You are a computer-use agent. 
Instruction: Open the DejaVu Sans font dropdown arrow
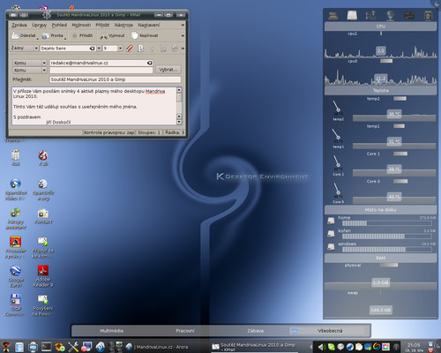pyautogui.click(x=99, y=49)
